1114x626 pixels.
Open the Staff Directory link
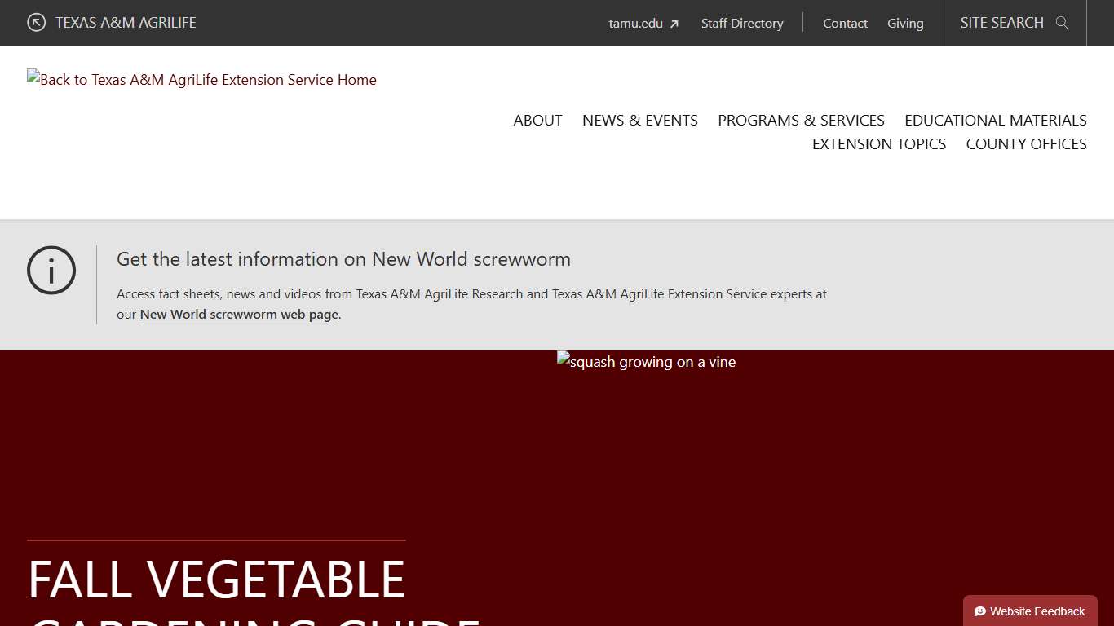click(741, 24)
